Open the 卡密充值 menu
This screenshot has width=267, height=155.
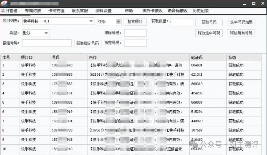point(56,11)
